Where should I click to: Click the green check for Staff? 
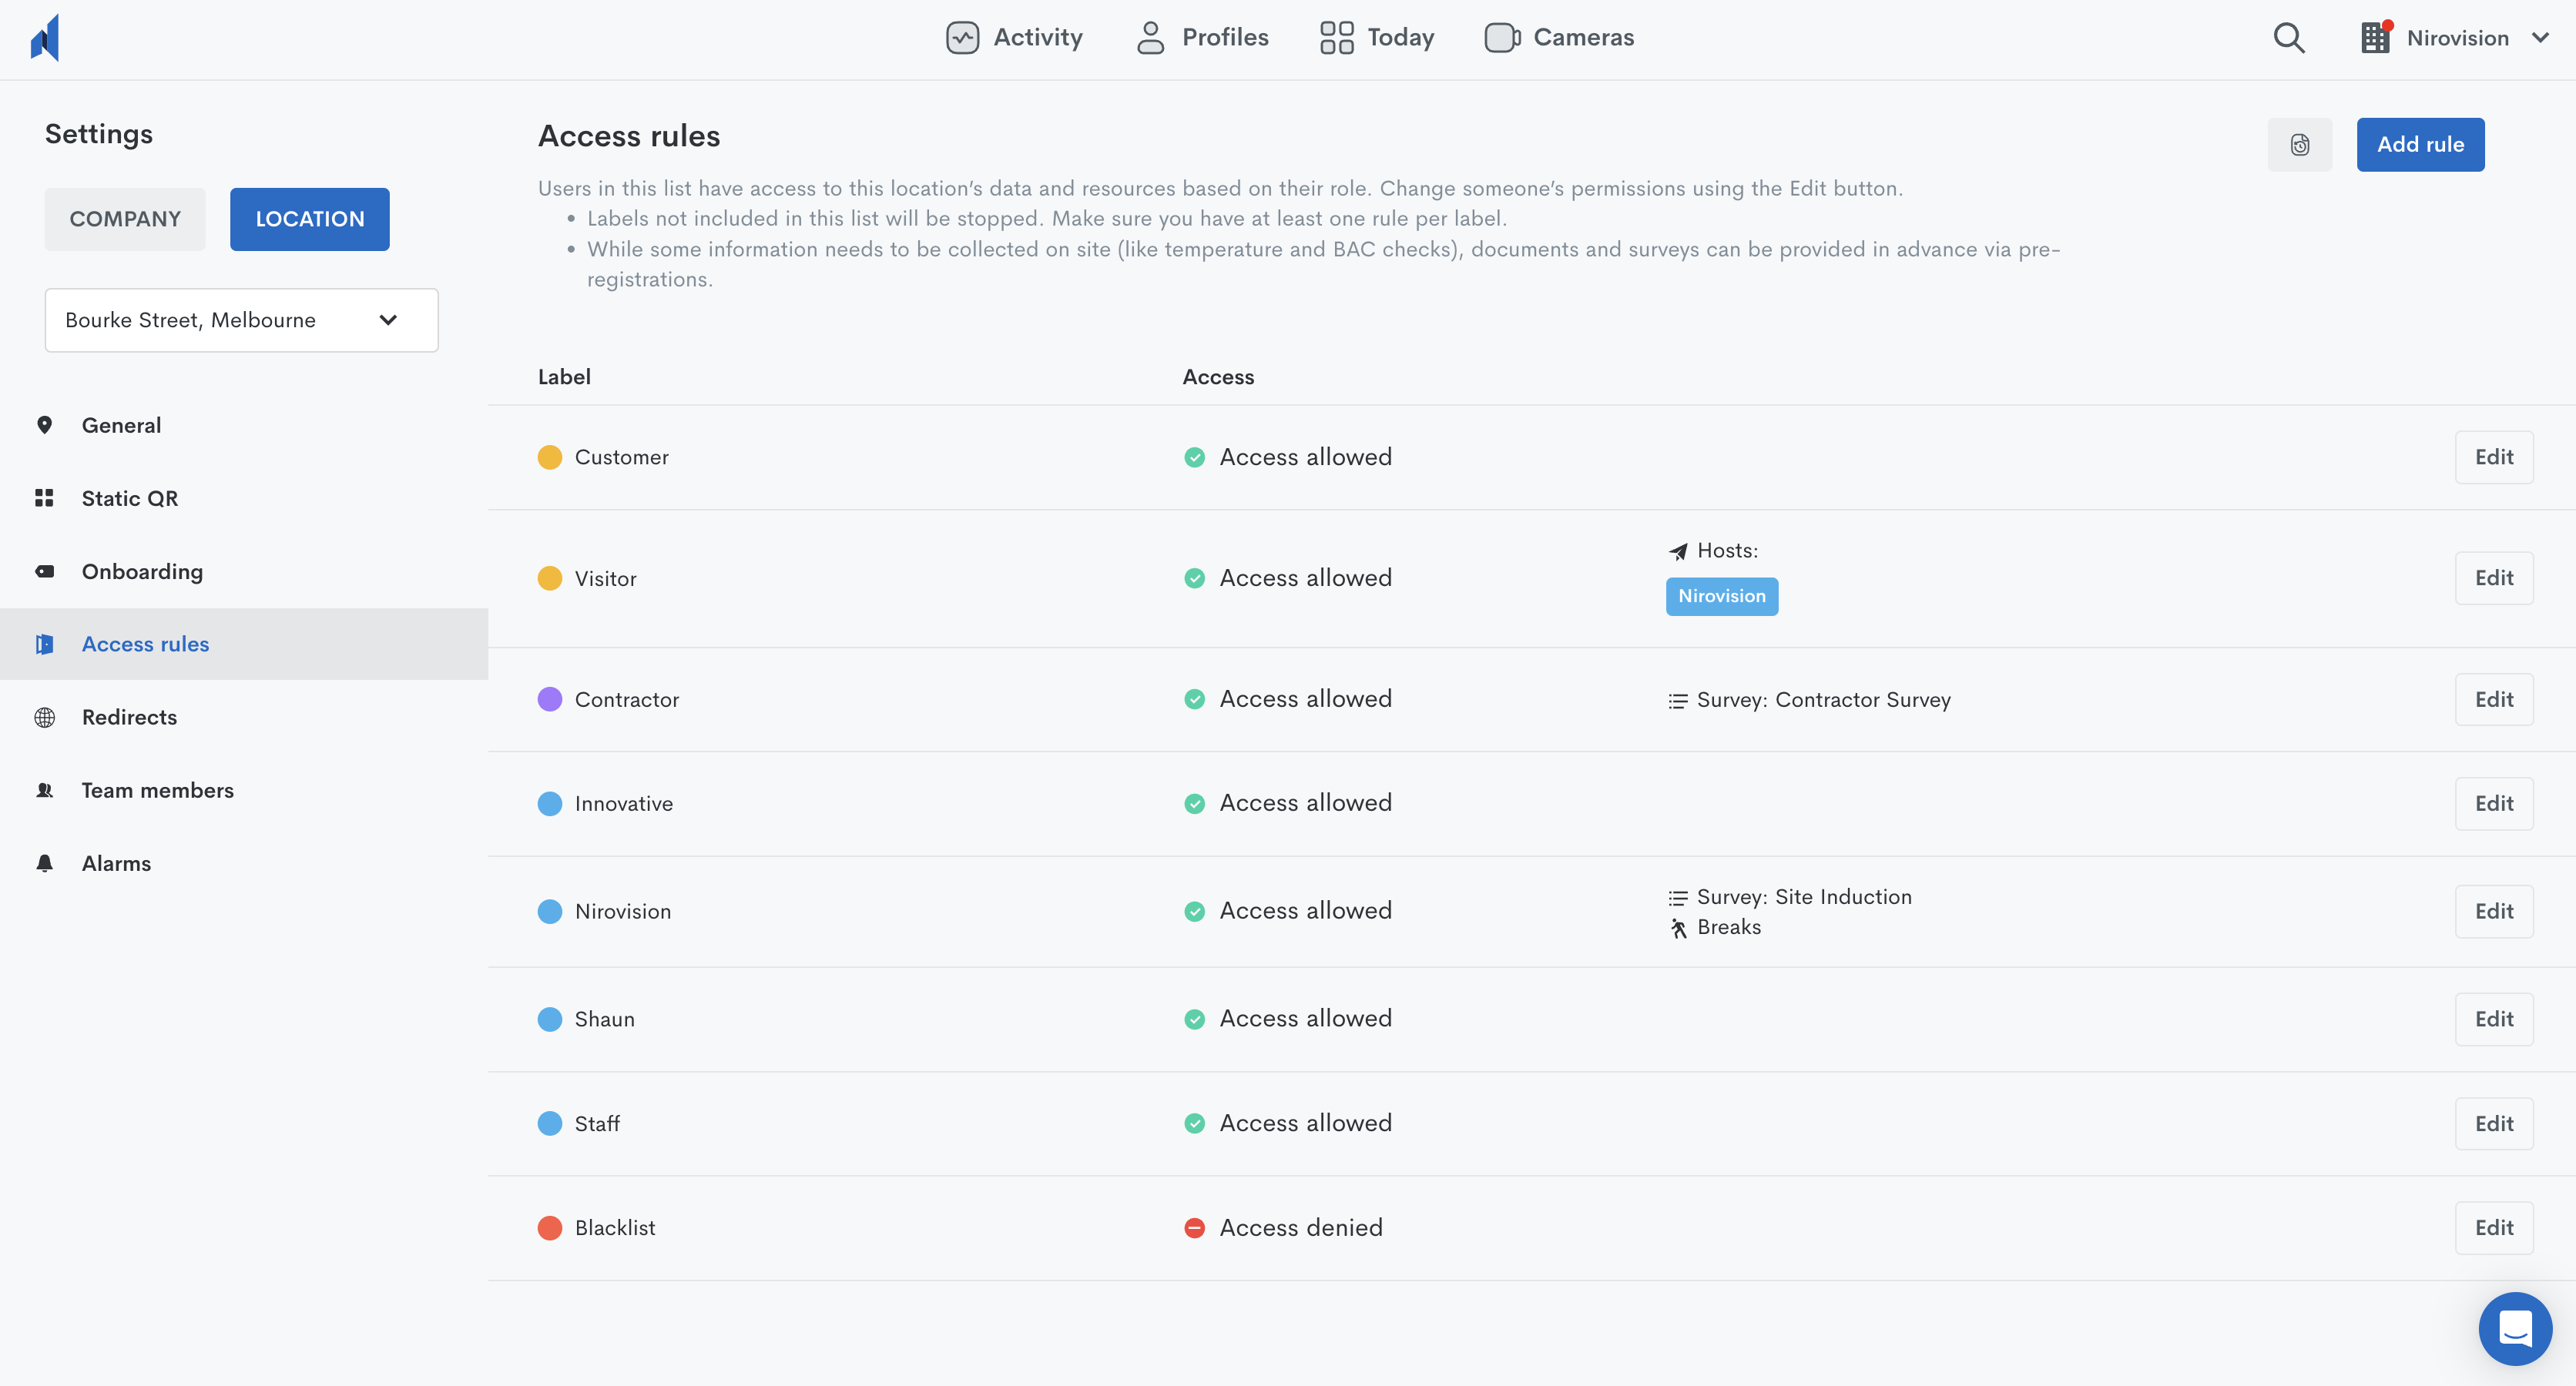pos(1194,1123)
